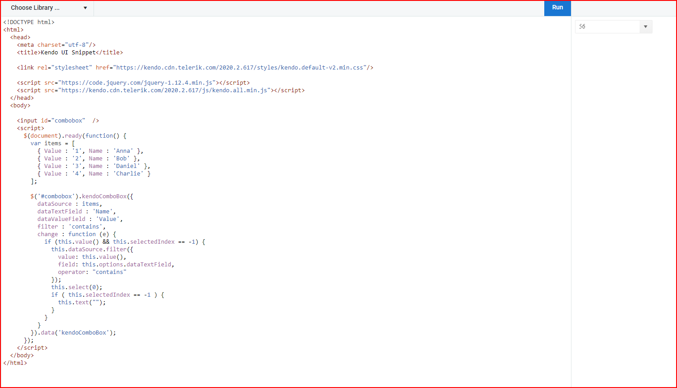
Task: Click the 'if ( this.selectedIndex == -1 )' line
Action: pos(108,295)
